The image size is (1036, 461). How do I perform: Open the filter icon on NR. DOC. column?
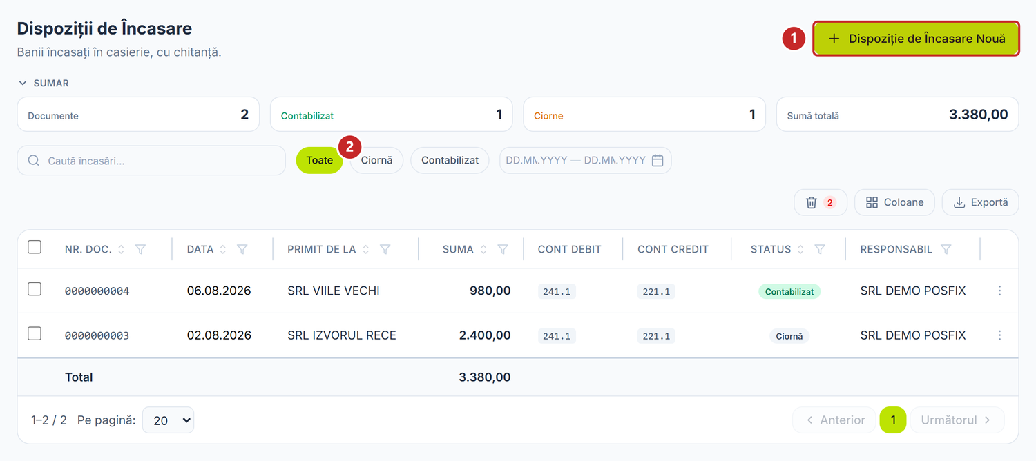click(x=140, y=249)
